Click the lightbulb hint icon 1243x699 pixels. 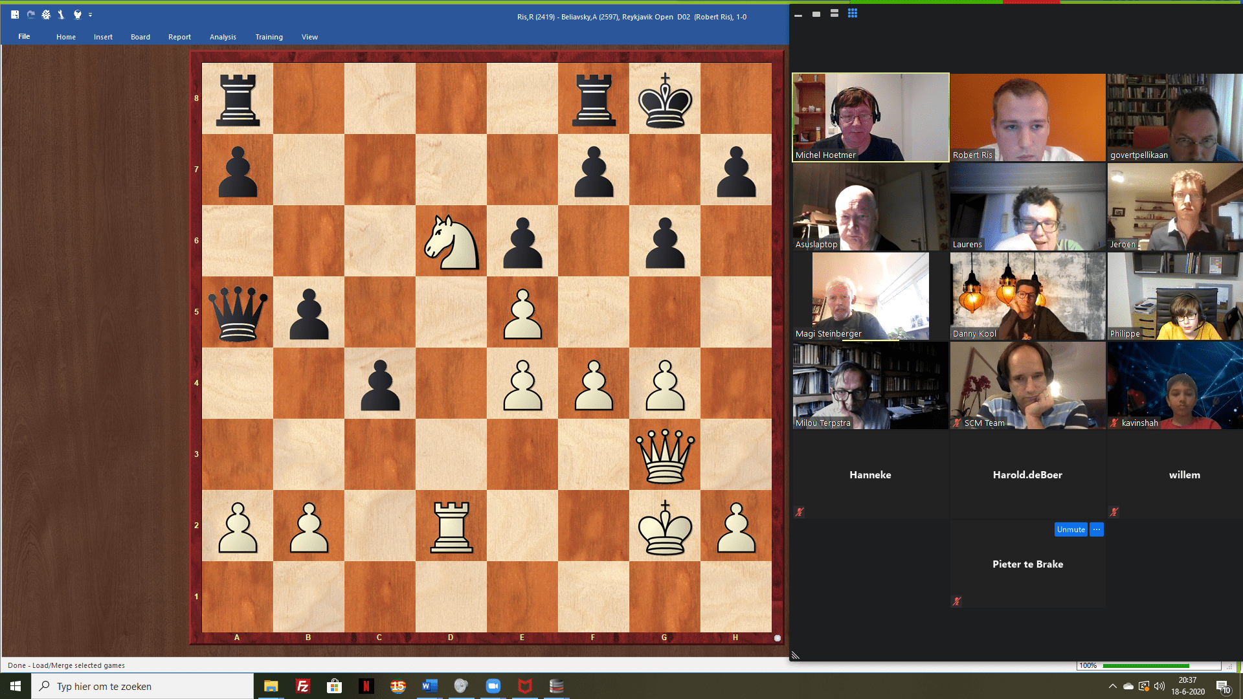point(78,14)
